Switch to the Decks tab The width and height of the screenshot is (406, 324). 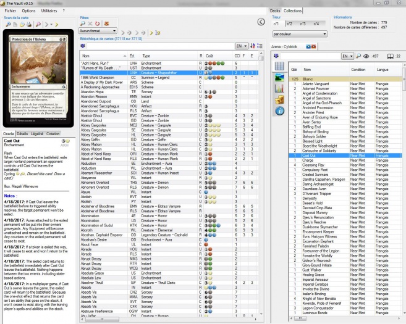click(x=275, y=11)
